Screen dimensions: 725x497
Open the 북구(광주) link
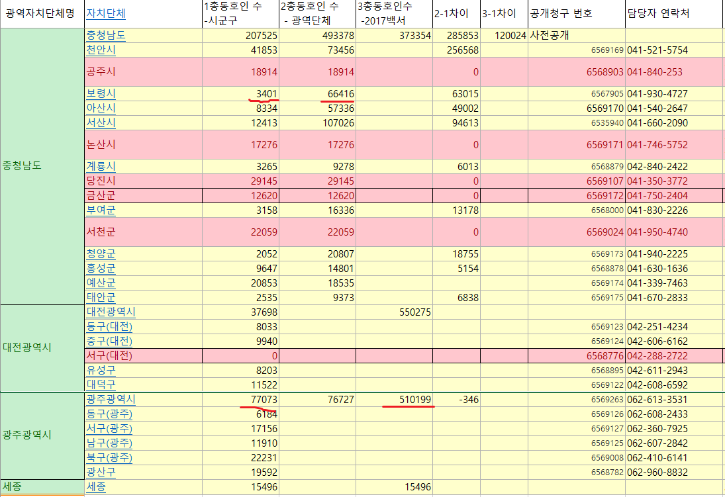coord(109,458)
